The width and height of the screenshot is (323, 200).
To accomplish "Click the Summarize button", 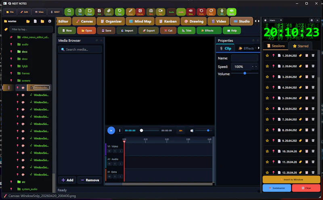I will click(x=277, y=188).
